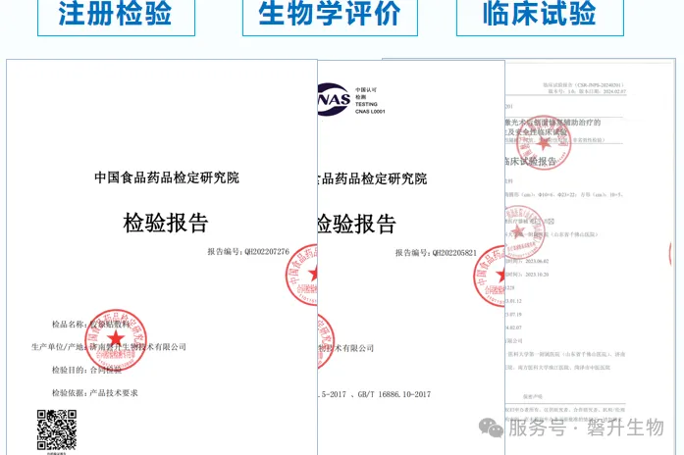
Task: Click the date 2023.06.02 on clinical report
Action: click(x=537, y=261)
